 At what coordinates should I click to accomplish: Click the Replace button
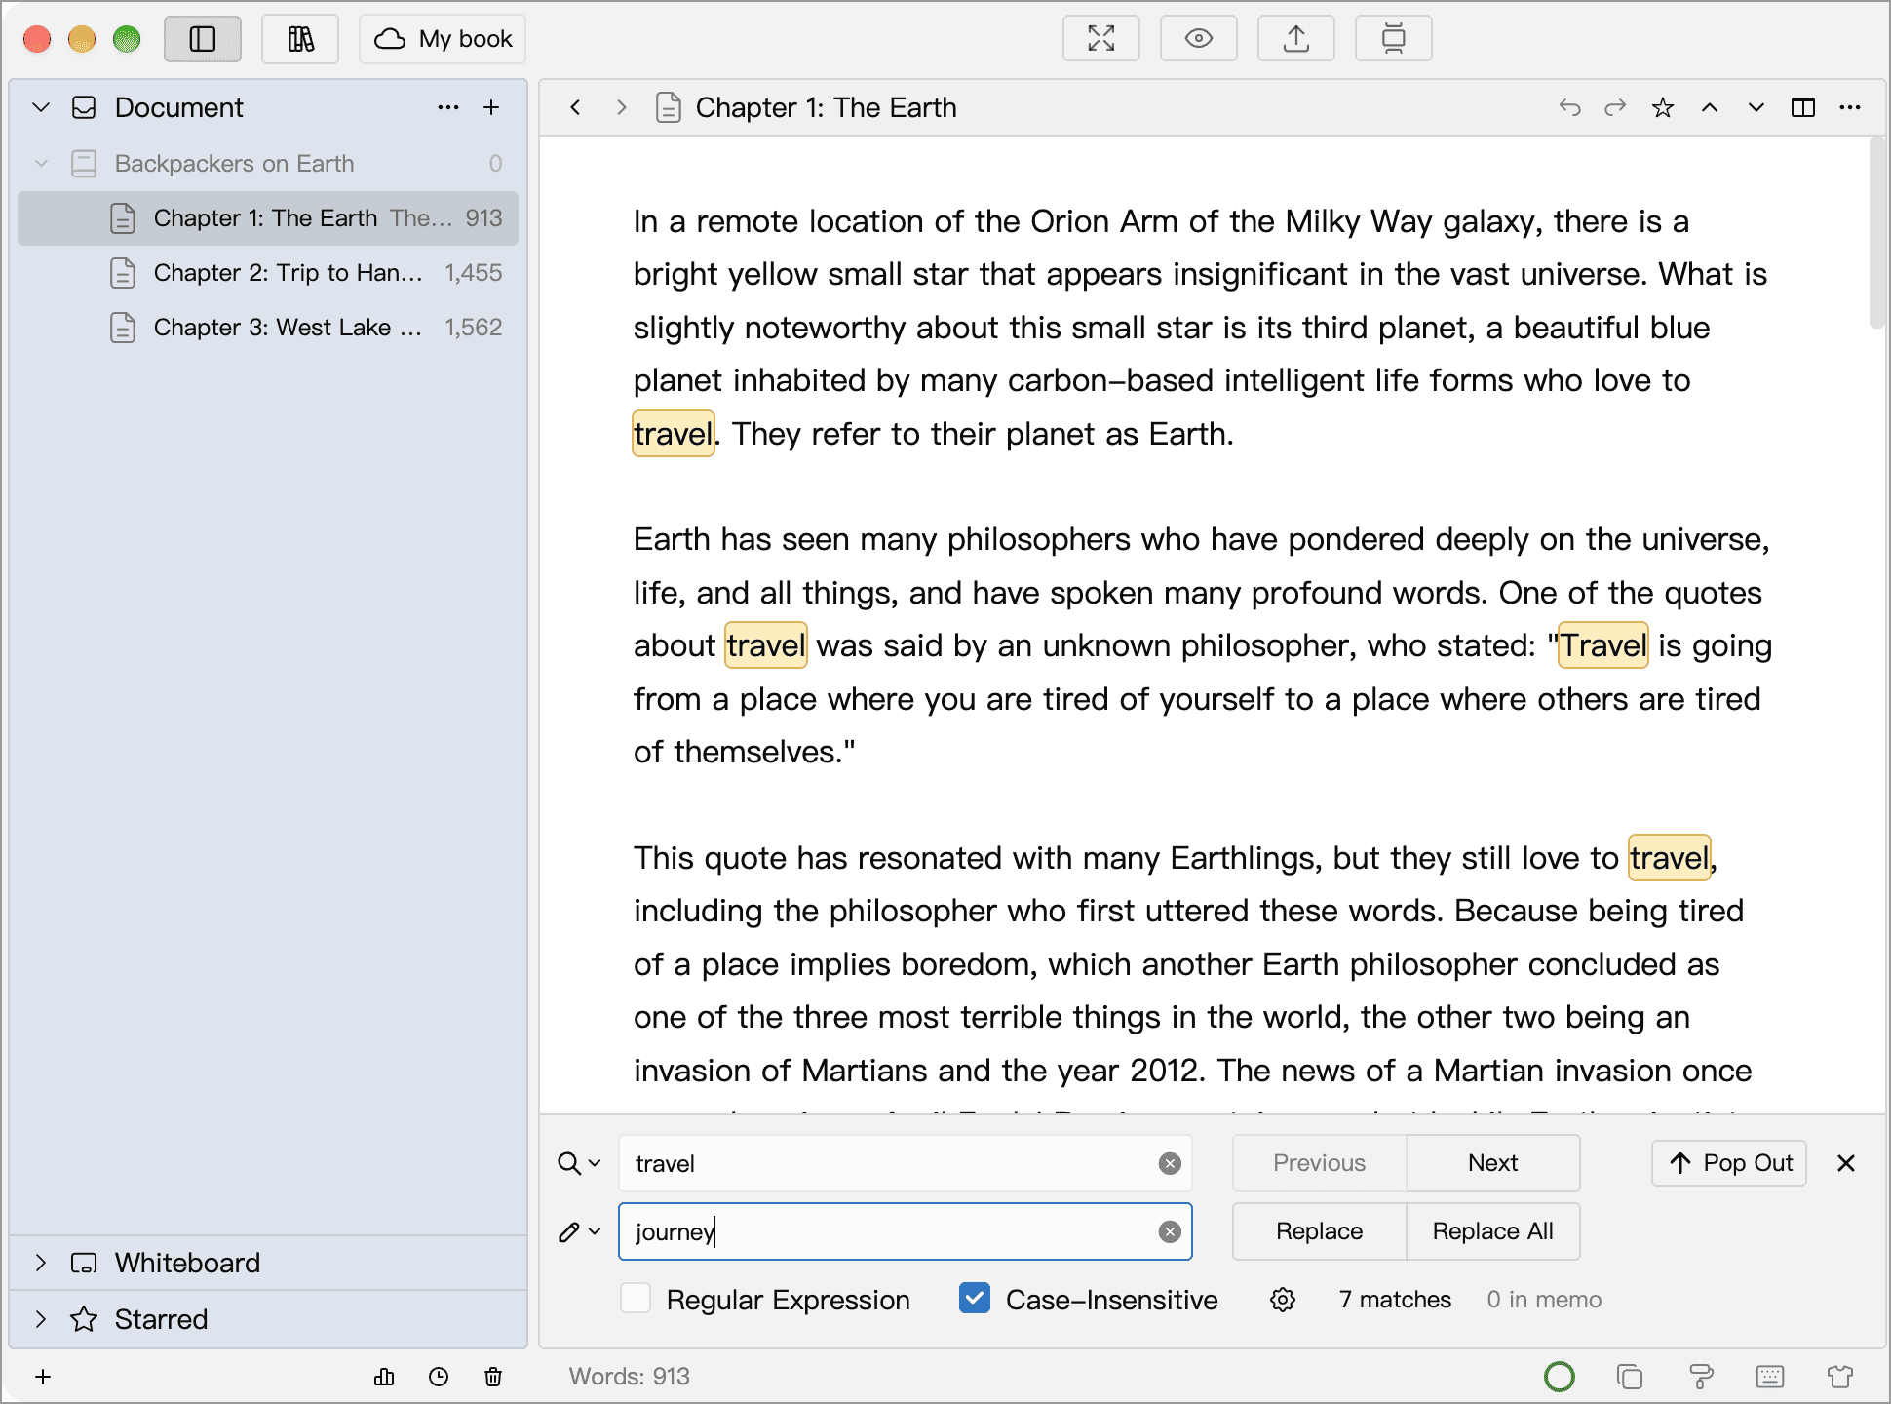(1320, 1231)
